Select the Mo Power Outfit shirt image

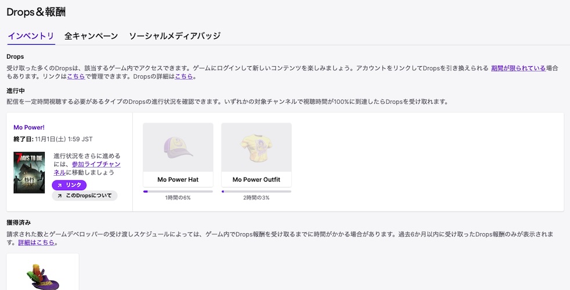point(257,147)
